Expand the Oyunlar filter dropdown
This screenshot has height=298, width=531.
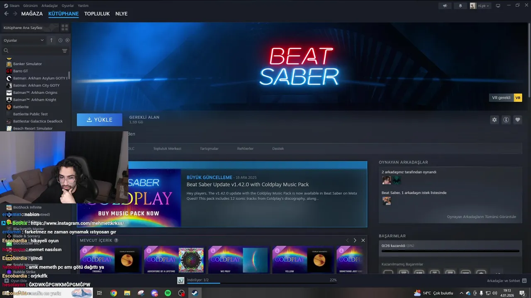coord(24,40)
